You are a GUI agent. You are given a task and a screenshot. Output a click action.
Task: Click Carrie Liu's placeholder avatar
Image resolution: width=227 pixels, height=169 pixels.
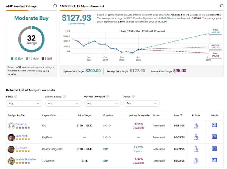pyautogui.click(x=11, y=126)
